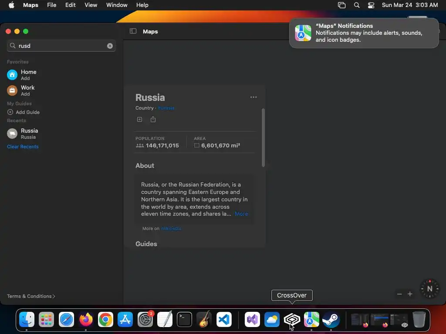This screenshot has width=446, height=334.
Task: Open the Wikipedia link
Action: [x=171, y=228]
